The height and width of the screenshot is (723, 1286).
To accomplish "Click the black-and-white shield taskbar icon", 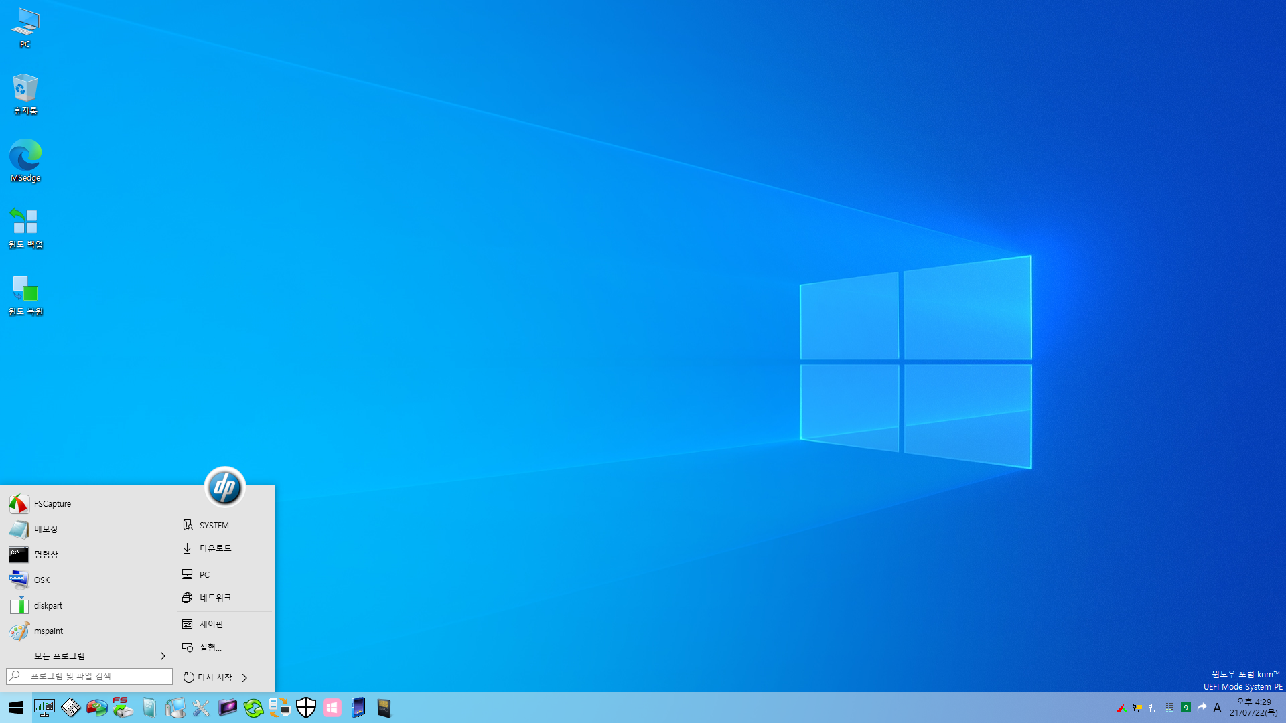I will pyautogui.click(x=305, y=708).
